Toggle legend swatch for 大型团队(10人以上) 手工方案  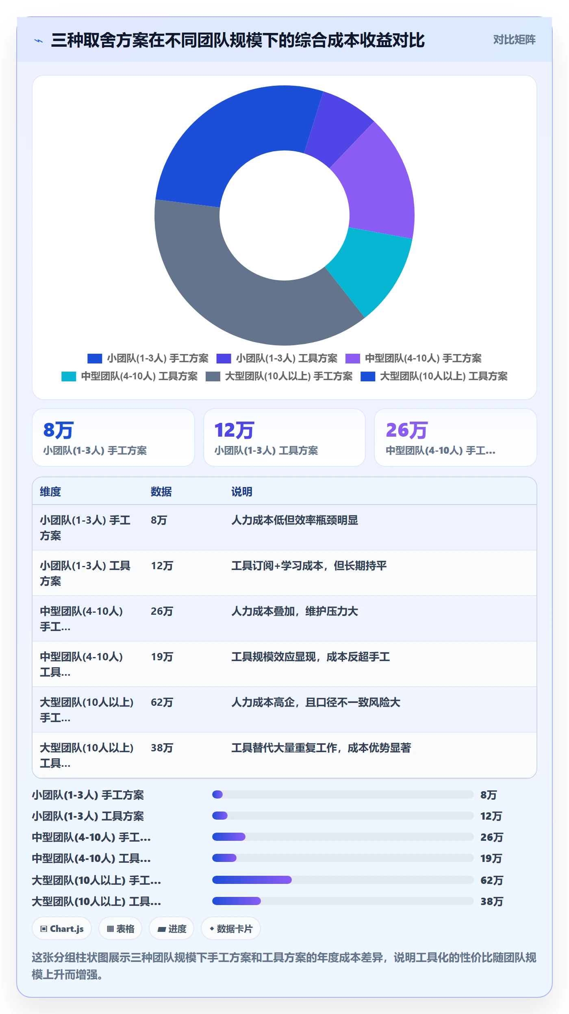(213, 376)
